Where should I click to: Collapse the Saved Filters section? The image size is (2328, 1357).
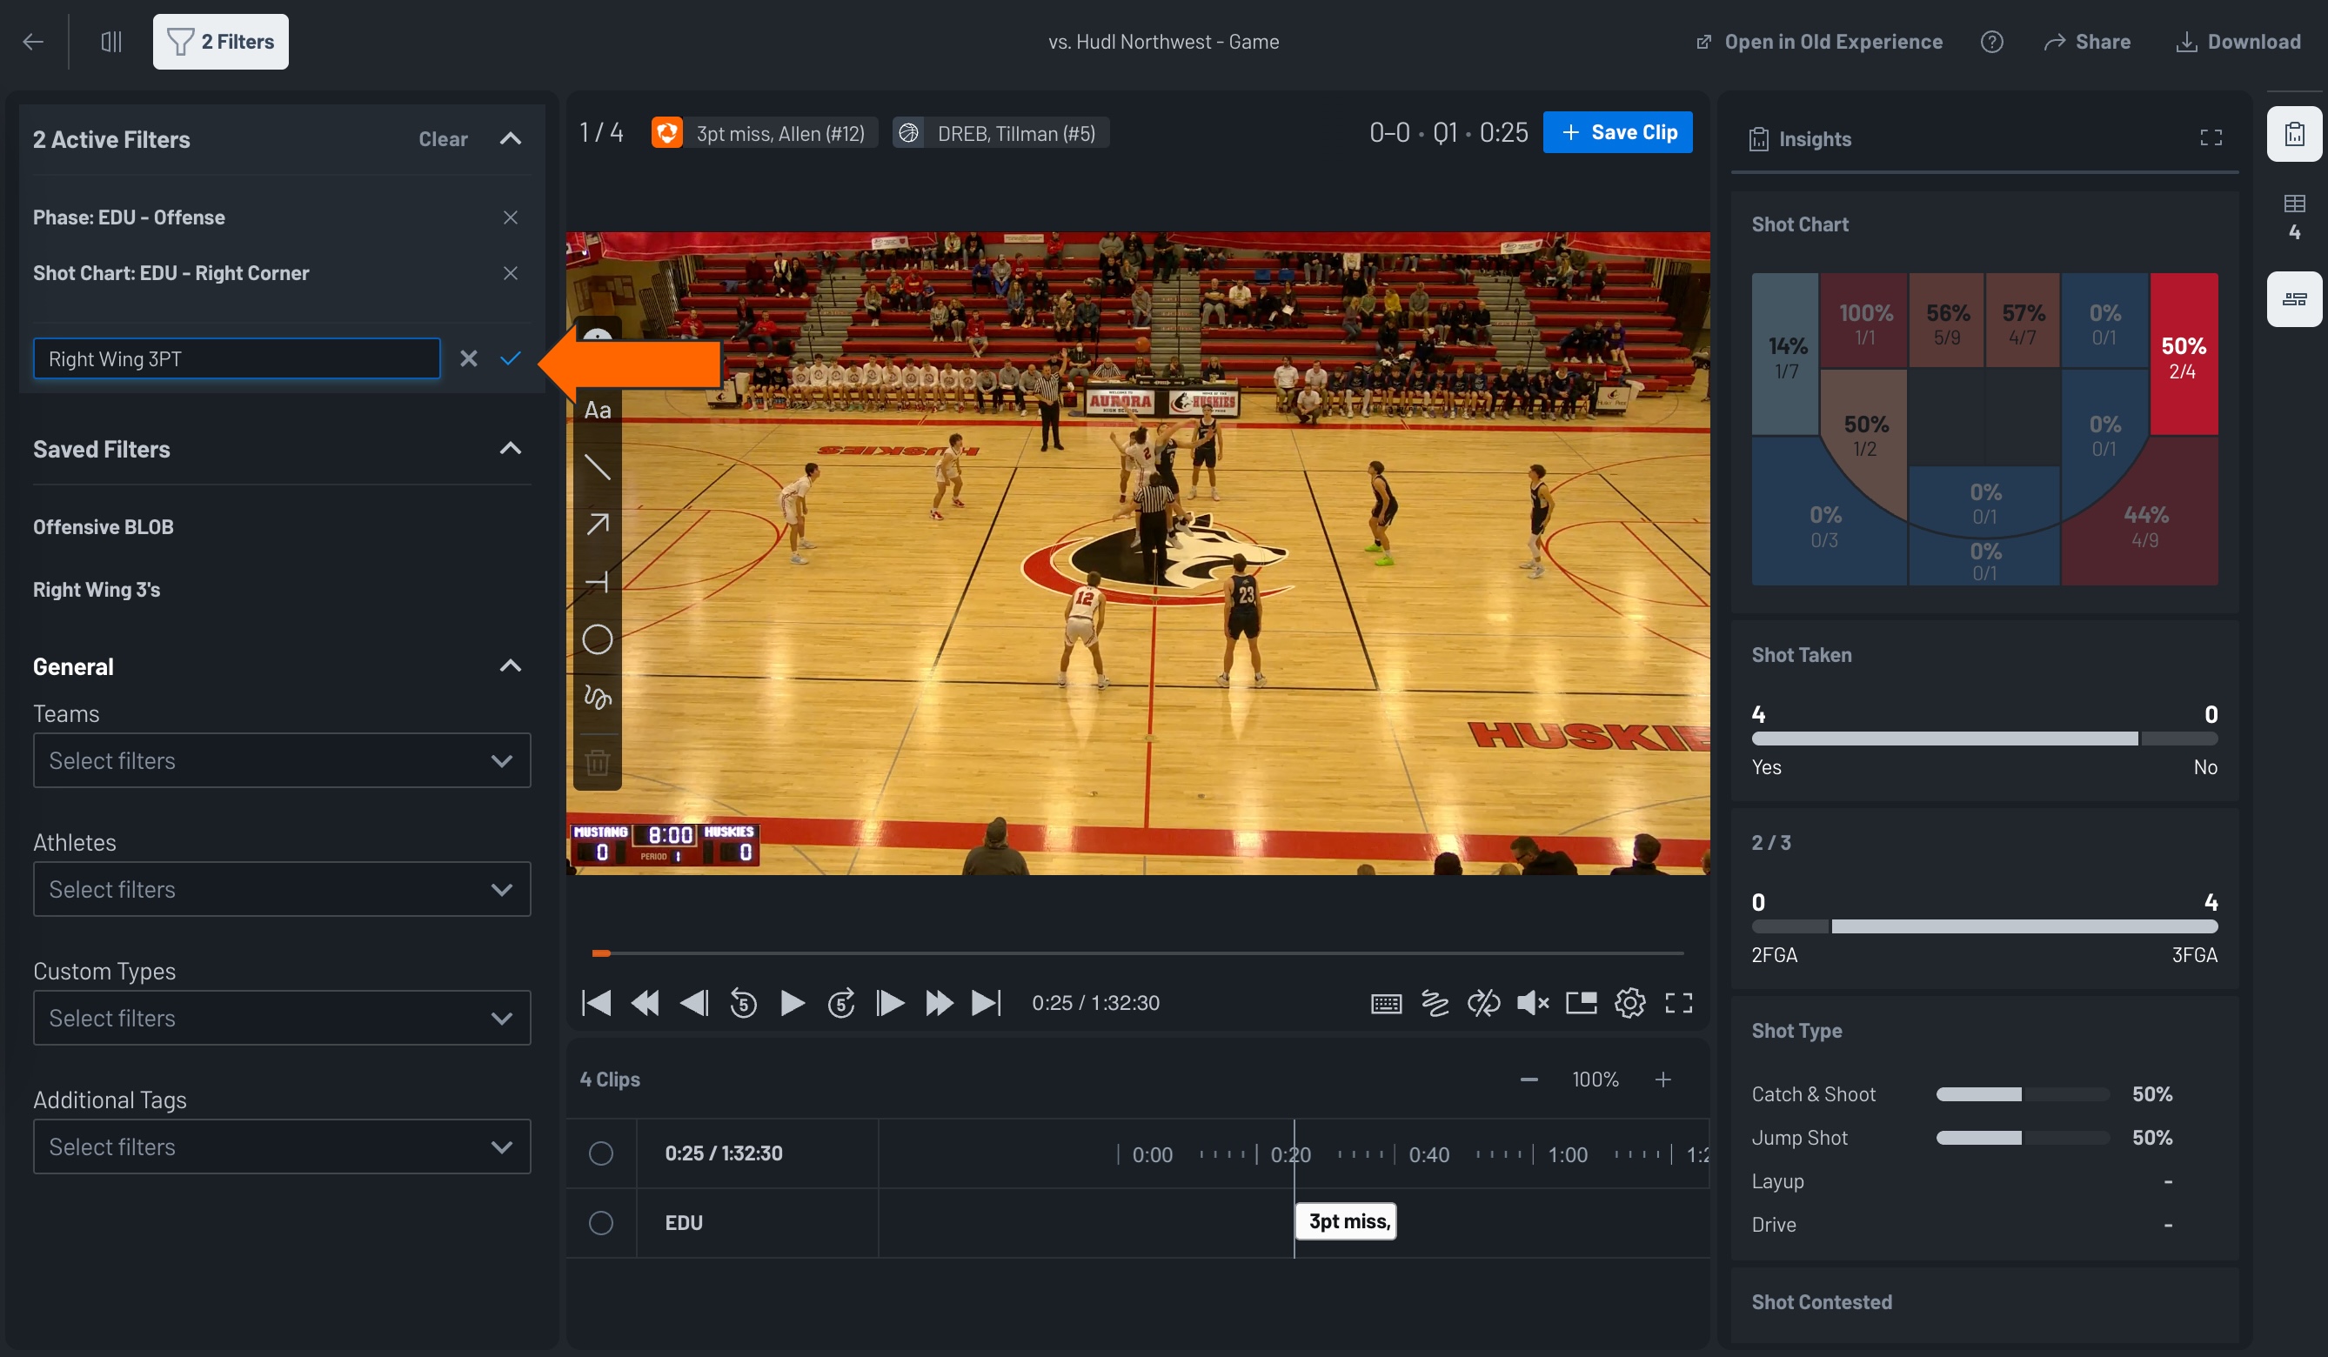click(x=509, y=449)
